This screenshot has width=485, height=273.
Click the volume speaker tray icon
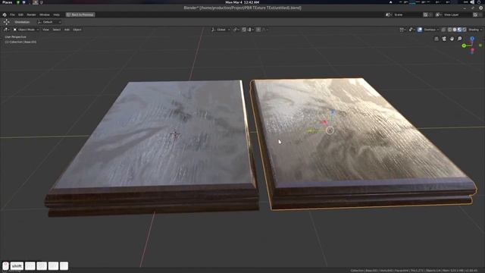pos(472,2)
